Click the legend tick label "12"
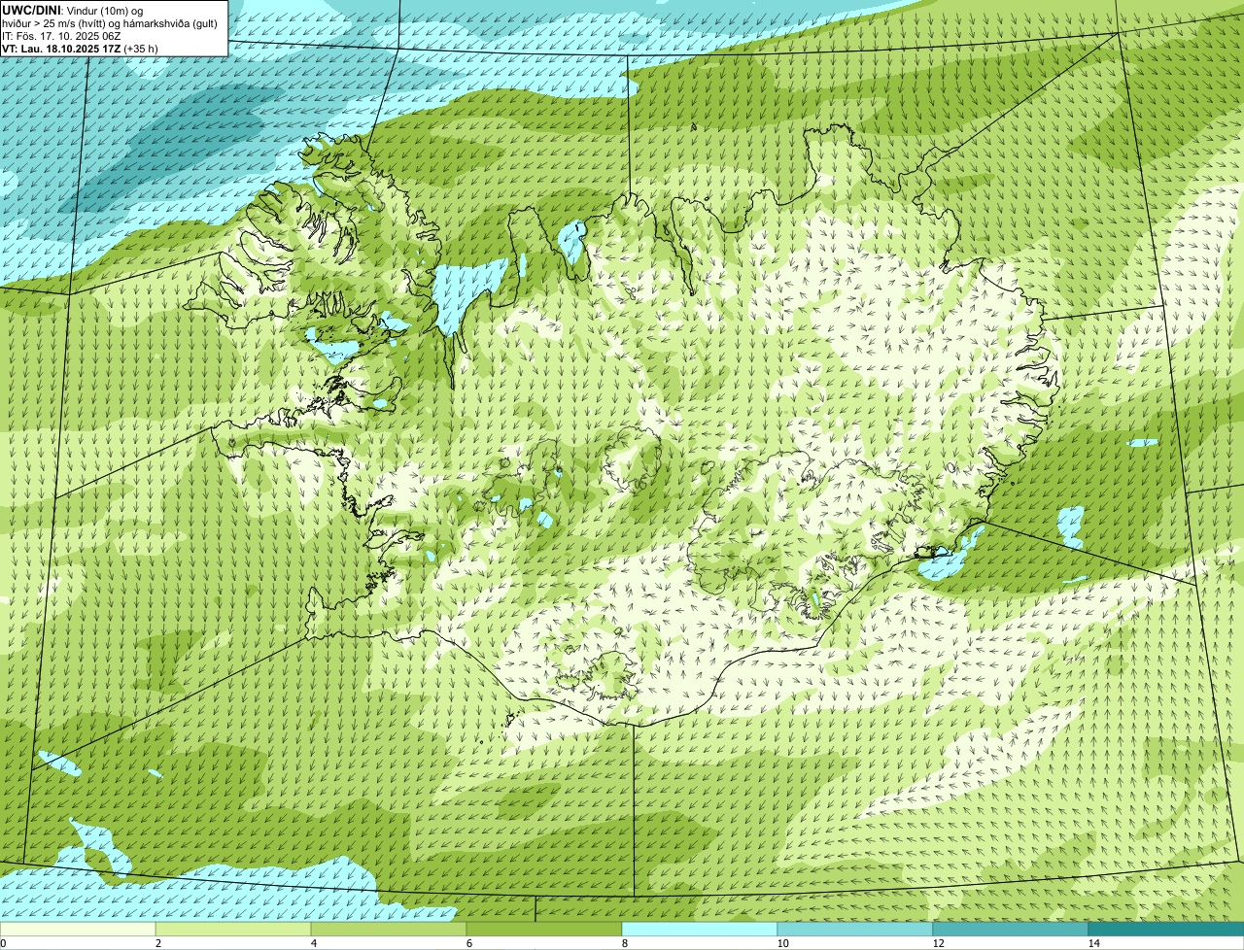Viewport: 1244px width, 950px height. click(x=938, y=943)
